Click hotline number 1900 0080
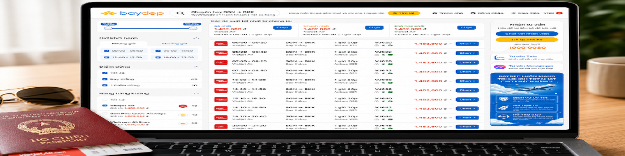This screenshot has height=156, width=625. [x=527, y=48]
